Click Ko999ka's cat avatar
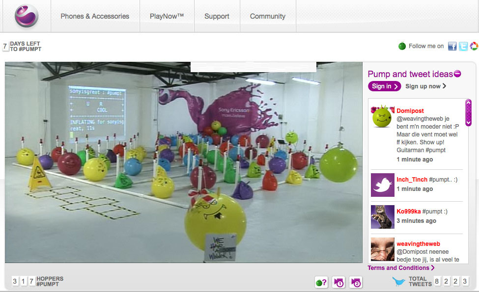The width and height of the screenshot is (479, 292). 383,217
